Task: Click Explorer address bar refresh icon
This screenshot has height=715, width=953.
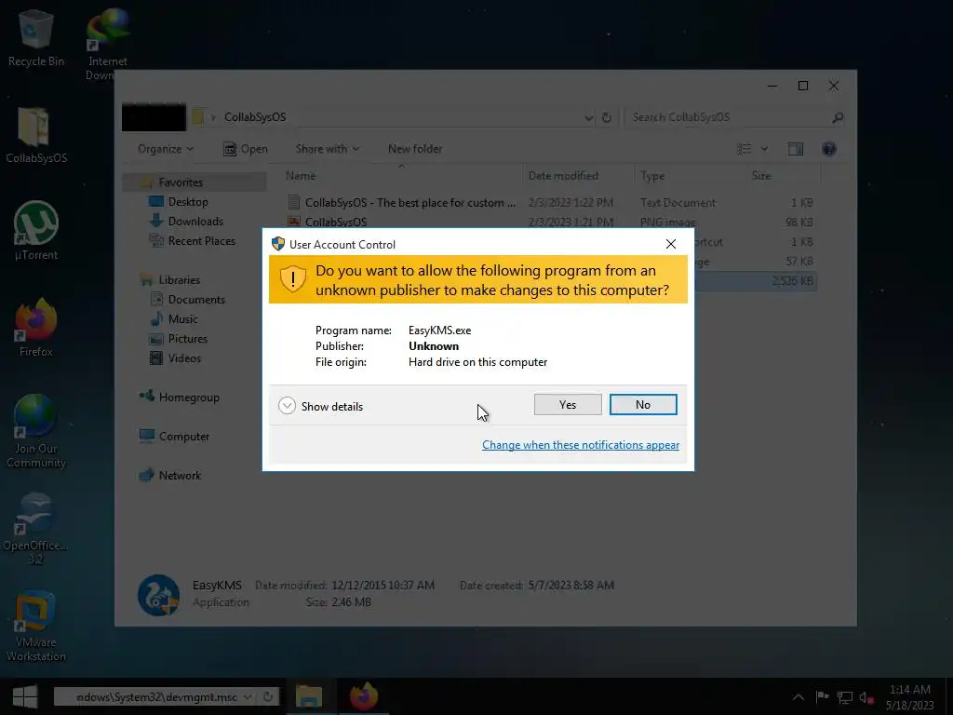Action: click(x=607, y=118)
